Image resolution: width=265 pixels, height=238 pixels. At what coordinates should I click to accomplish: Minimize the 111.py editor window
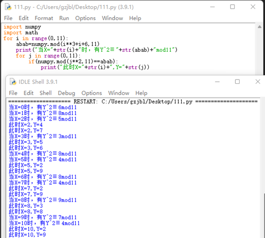click(212, 7)
